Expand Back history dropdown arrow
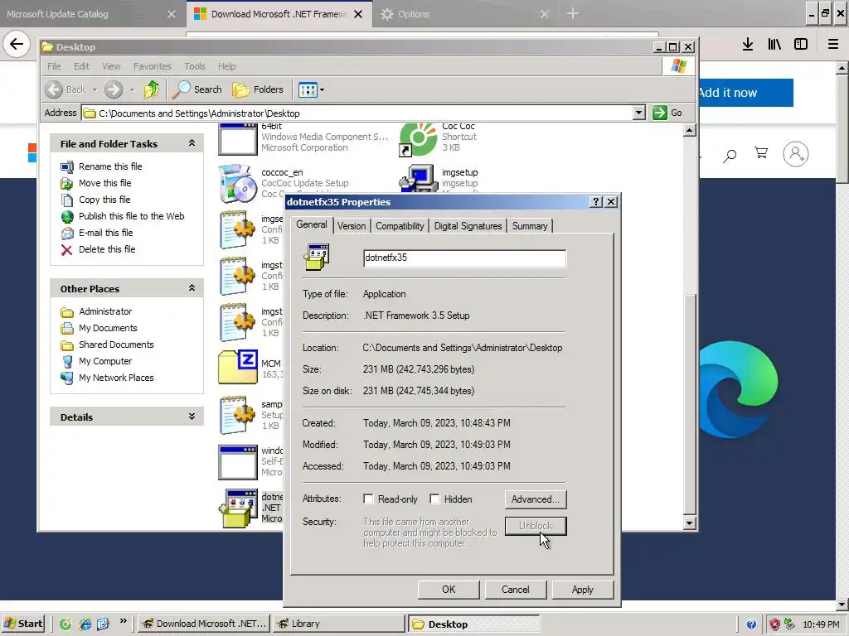 tap(95, 89)
